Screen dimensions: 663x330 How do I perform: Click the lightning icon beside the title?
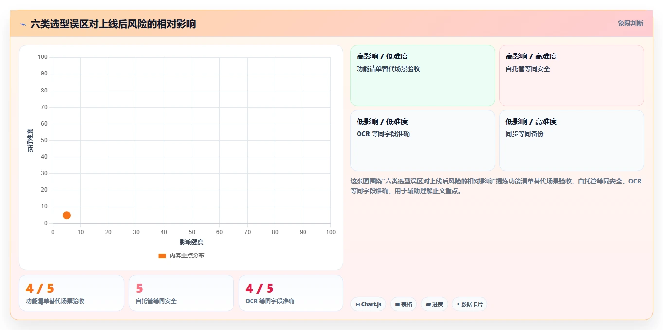tap(23, 24)
